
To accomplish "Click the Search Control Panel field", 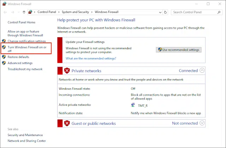I will pyautogui.click(x=197, y=12).
